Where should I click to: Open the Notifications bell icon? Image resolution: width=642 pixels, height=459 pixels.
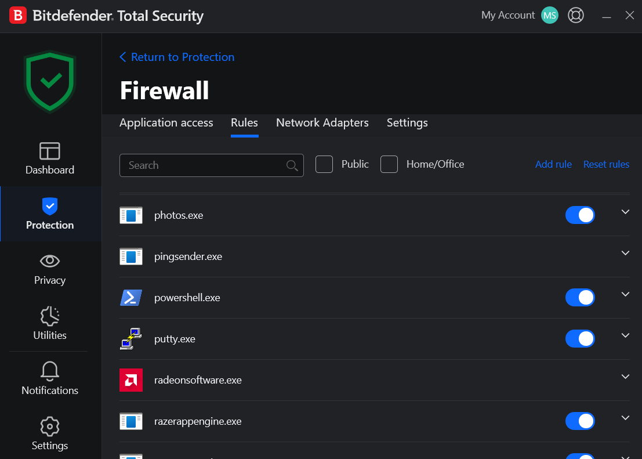coord(50,371)
